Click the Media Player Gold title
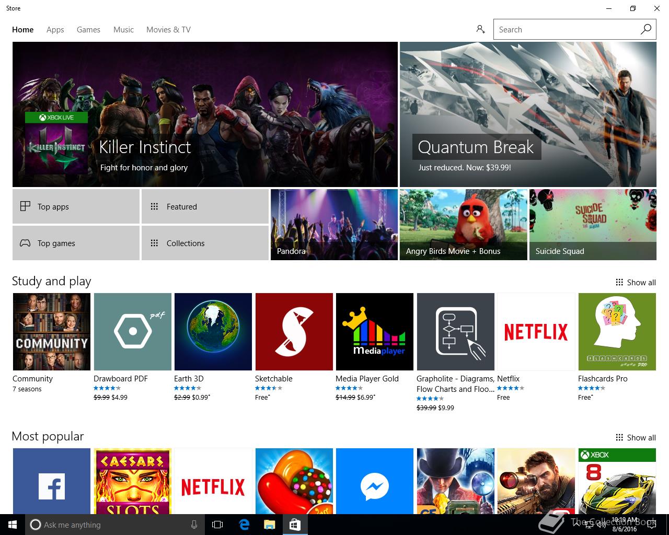The width and height of the screenshot is (669, 535). 367,379
